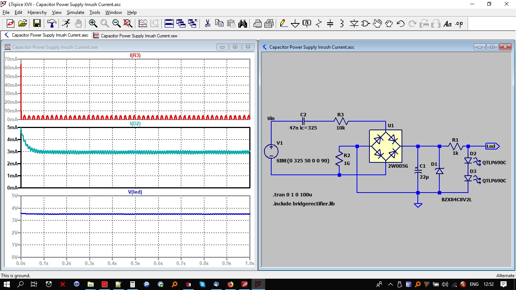Open the Window menu
This screenshot has width=516, height=290.
pos(113,12)
